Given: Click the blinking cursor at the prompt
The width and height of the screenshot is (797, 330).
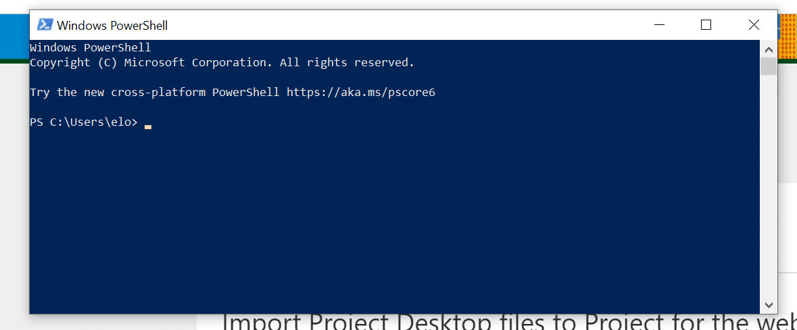Looking at the screenshot, I should [x=148, y=127].
